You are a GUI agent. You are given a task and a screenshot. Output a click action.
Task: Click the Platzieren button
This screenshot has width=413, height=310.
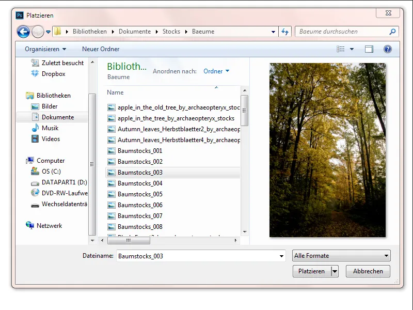tap(312, 271)
